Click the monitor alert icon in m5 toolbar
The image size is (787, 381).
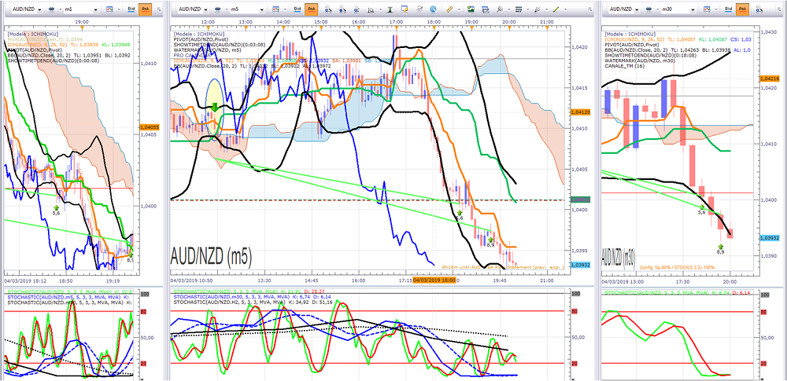tap(404, 9)
